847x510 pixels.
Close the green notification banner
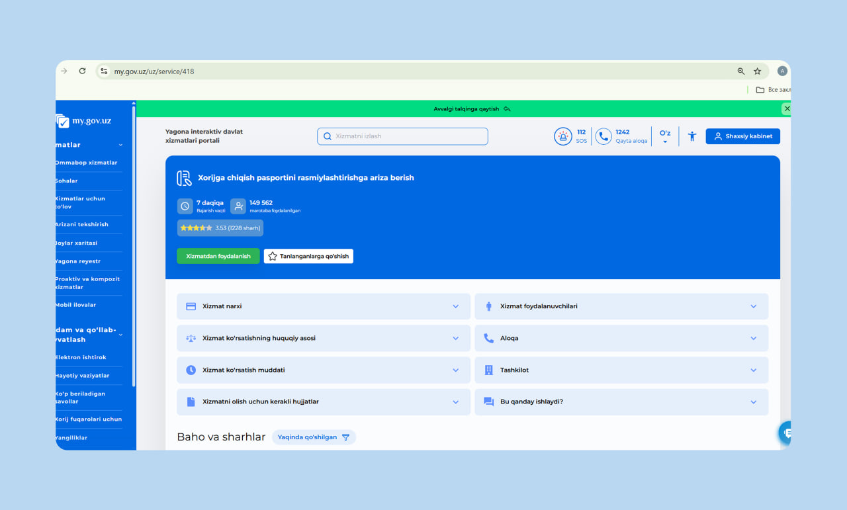(786, 108)
